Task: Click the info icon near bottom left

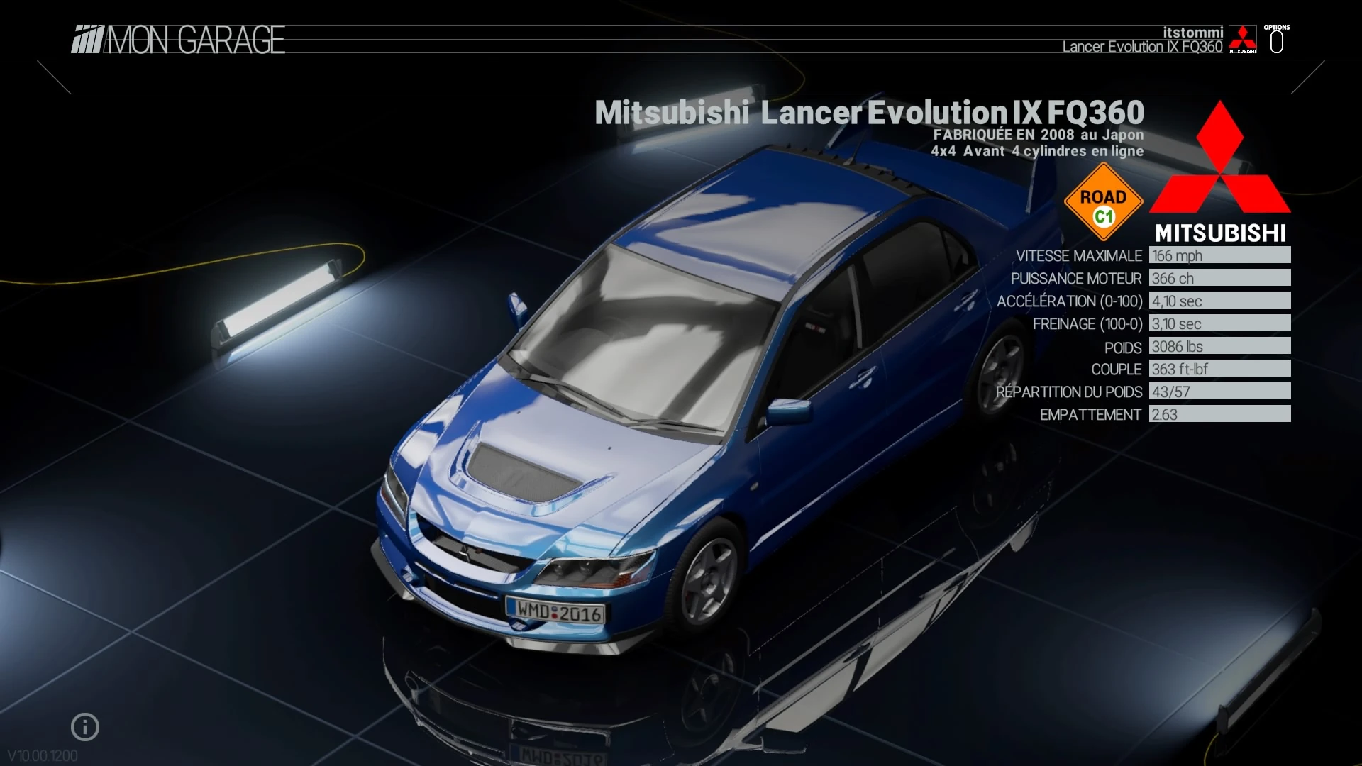Action: click(x=85, y=726)
